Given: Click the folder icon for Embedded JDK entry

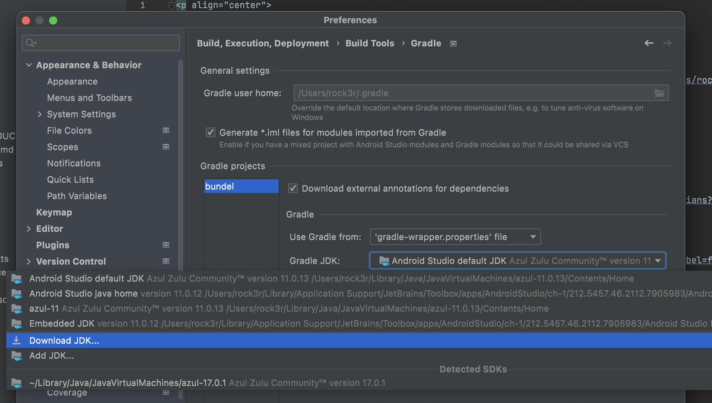Looking at the screenshot, I should (x=17, y=324).
